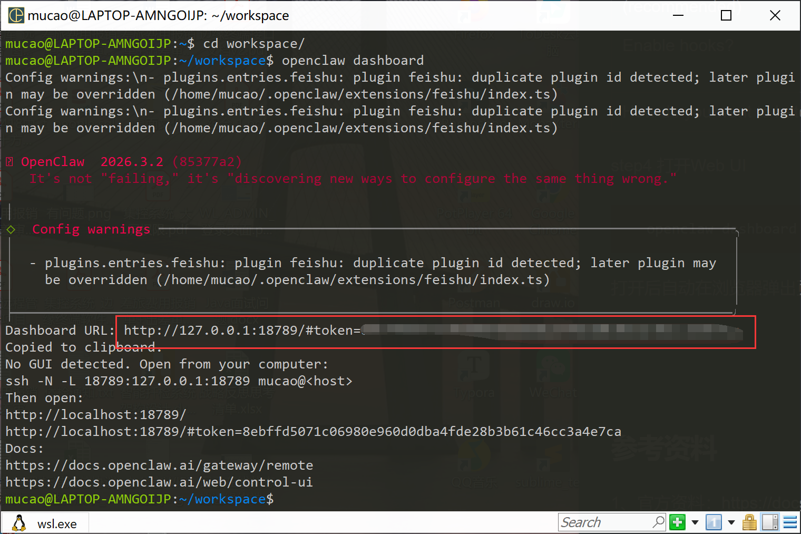Click the index.ts path inside the warnings box

tap(353, 280)
